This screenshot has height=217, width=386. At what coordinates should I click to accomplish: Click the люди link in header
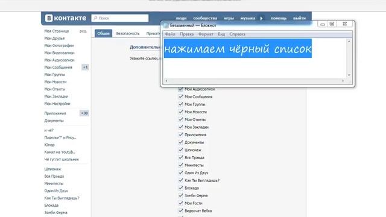pyautogui.click(x=181, y=18)
